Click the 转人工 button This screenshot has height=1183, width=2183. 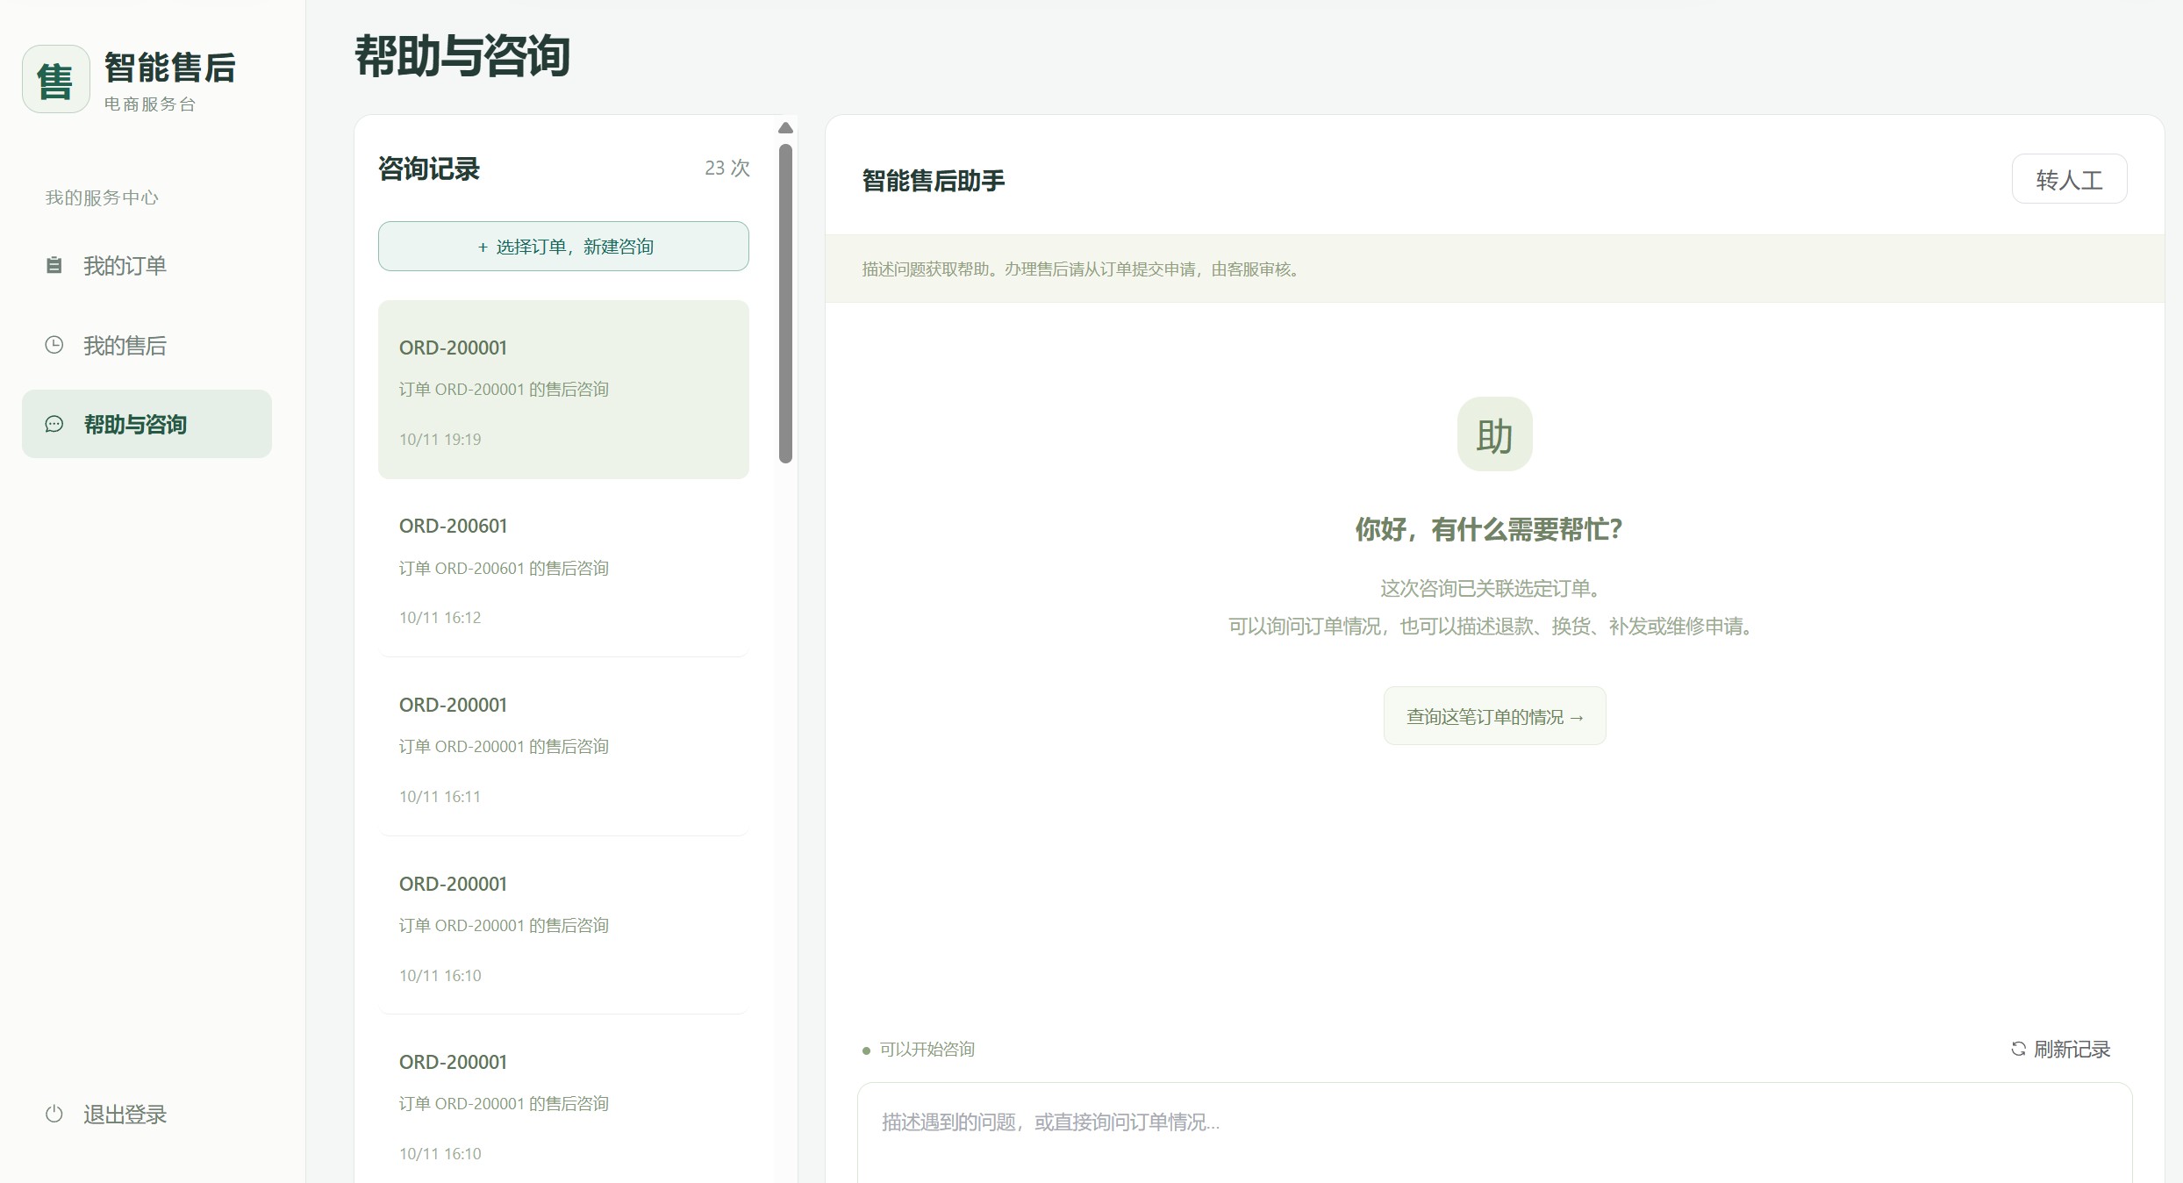tap(2069, 179)
